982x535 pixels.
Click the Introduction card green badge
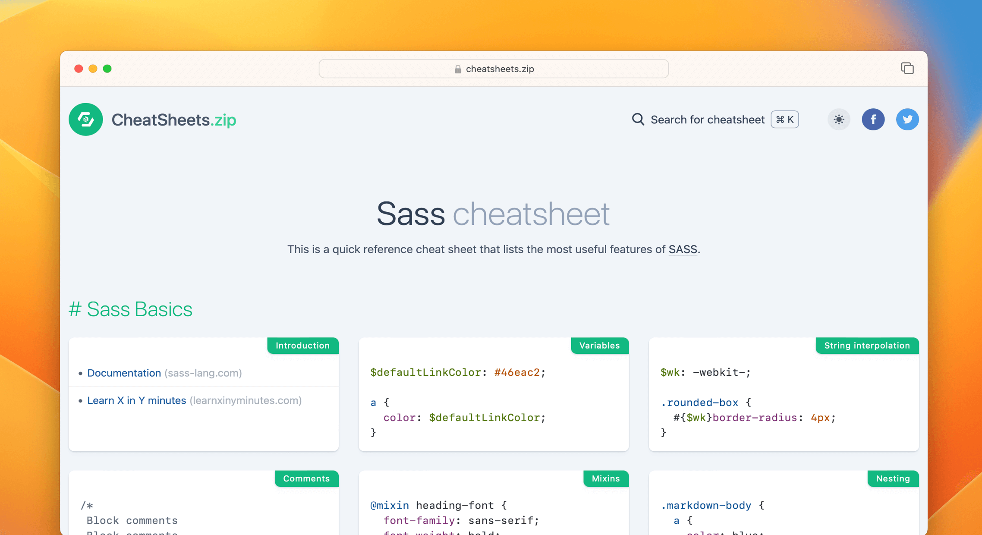tap(302, 345)
